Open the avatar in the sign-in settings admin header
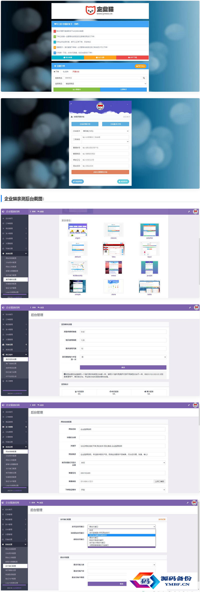This screenshot has width=200, height=592. (196, 308)
